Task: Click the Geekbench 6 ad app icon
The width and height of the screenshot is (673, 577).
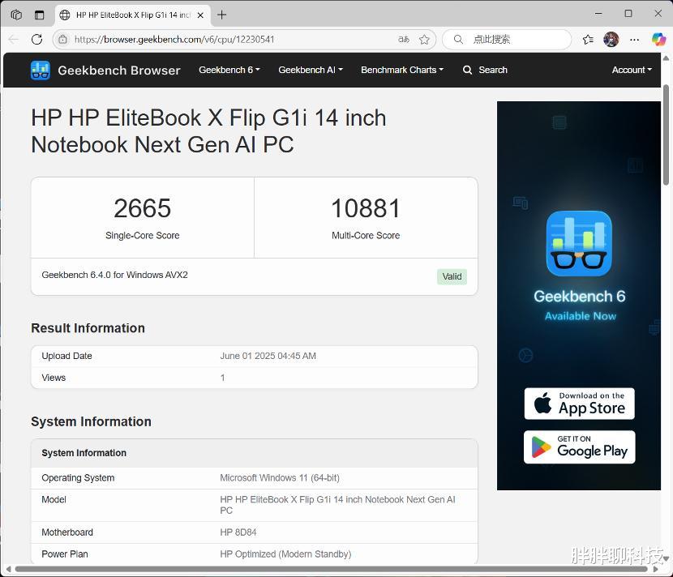Action: pos(579,243)
